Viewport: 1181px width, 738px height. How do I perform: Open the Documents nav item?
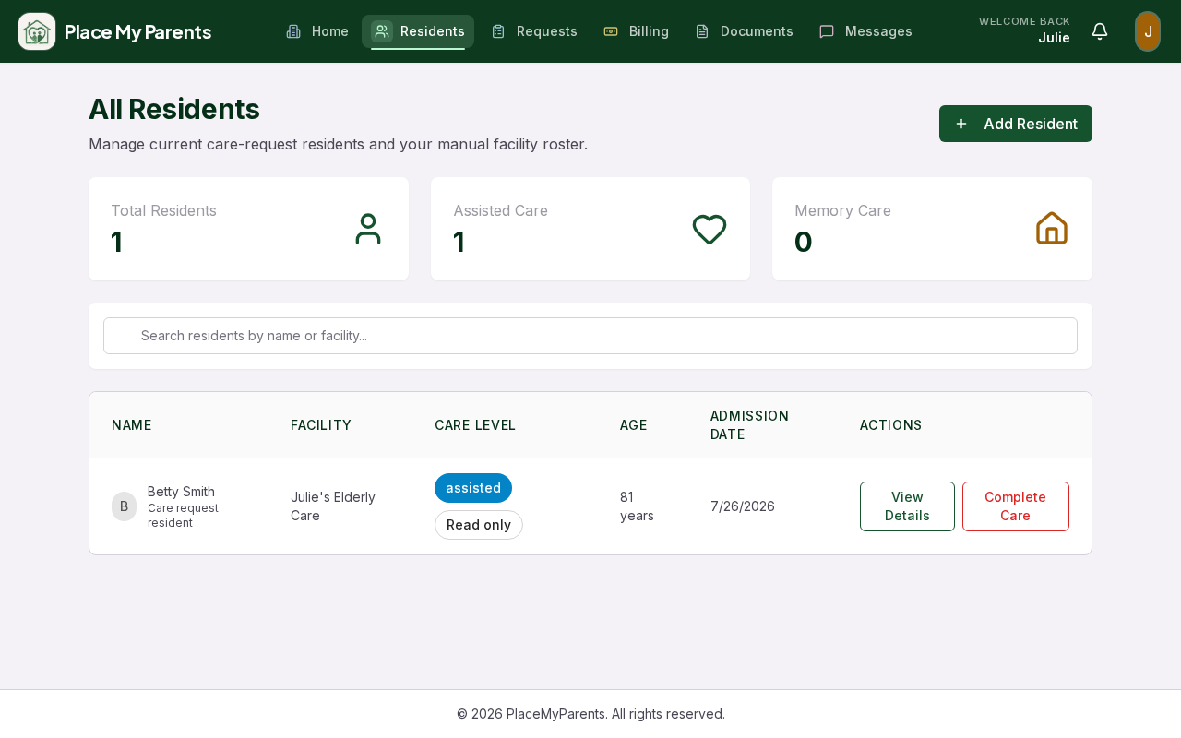(x=744, y=31)
